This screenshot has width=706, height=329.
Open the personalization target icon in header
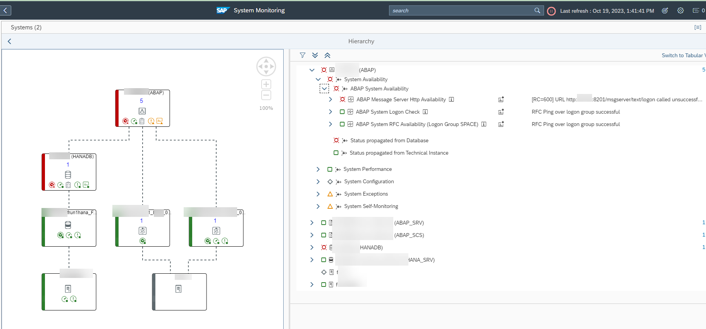pyautogui.click(x=665, y=10)
